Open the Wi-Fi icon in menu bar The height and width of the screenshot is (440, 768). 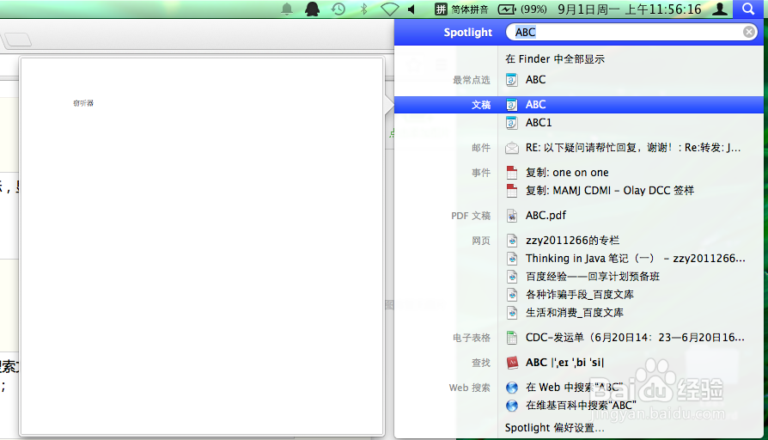[x=390, y=9]
